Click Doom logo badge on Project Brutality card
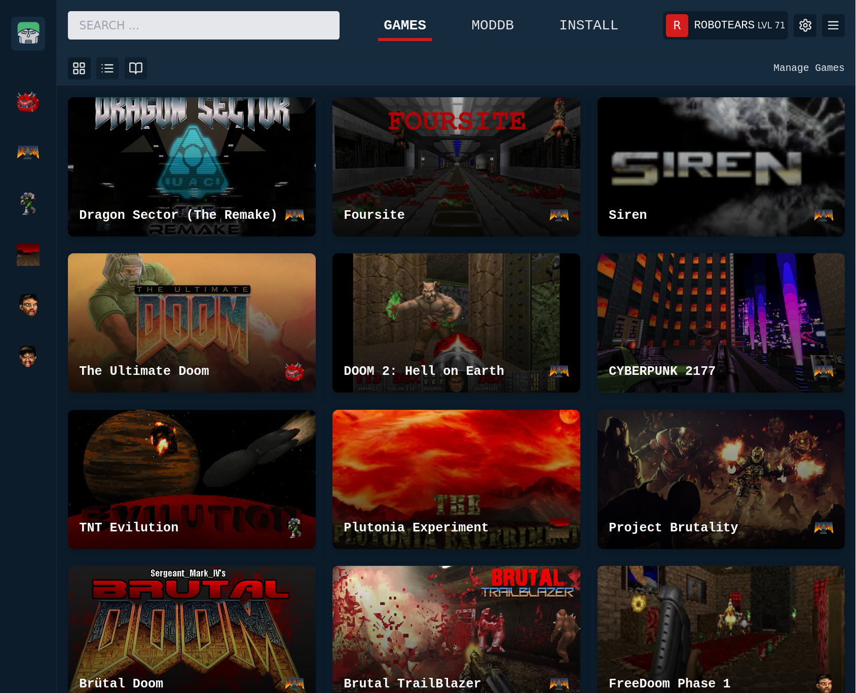The width and height of the screenshot is (856, 693). [824, 527]
